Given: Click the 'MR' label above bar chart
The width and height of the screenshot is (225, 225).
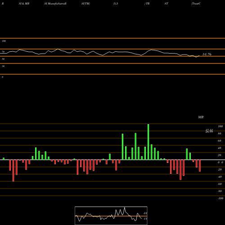Looking at the screenshot, I should [x=201, y=117].
